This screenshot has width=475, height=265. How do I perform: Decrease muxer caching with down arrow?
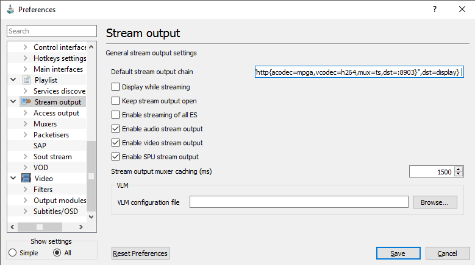[x=459, y=174]
